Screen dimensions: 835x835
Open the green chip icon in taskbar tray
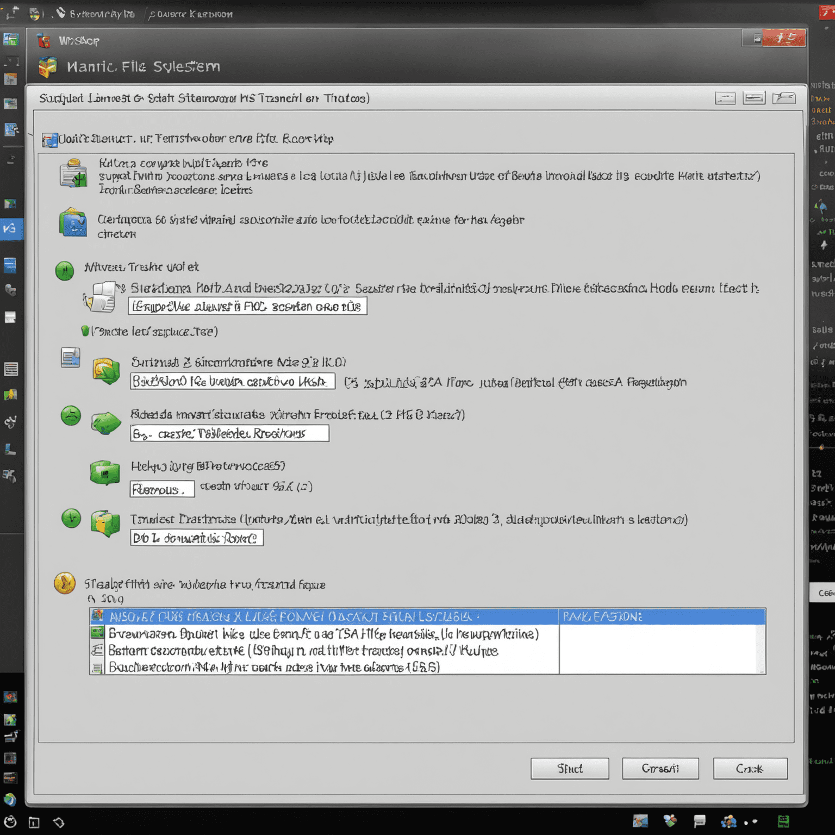(783, 821)
